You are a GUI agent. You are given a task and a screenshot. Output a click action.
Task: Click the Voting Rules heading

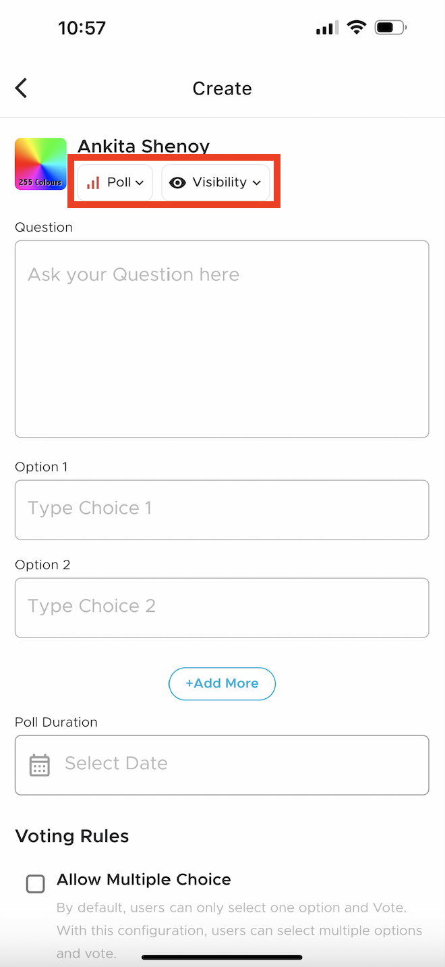click(x=71, y=836)
